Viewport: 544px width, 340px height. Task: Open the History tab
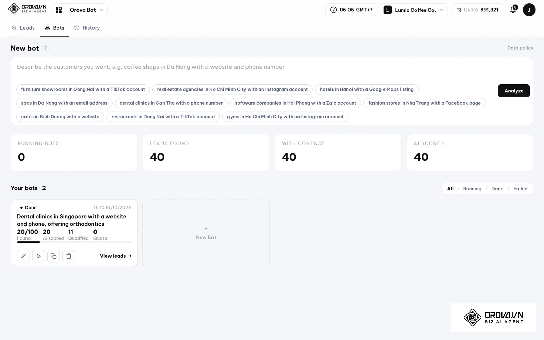pos(87,28)
